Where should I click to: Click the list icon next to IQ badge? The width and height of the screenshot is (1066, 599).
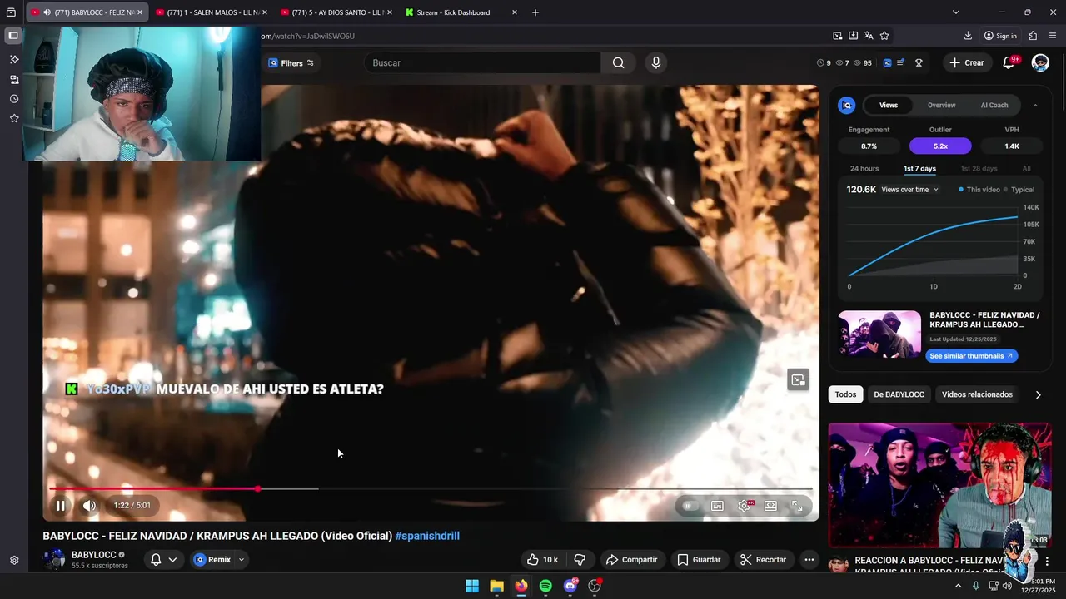(x=900, y=62)
